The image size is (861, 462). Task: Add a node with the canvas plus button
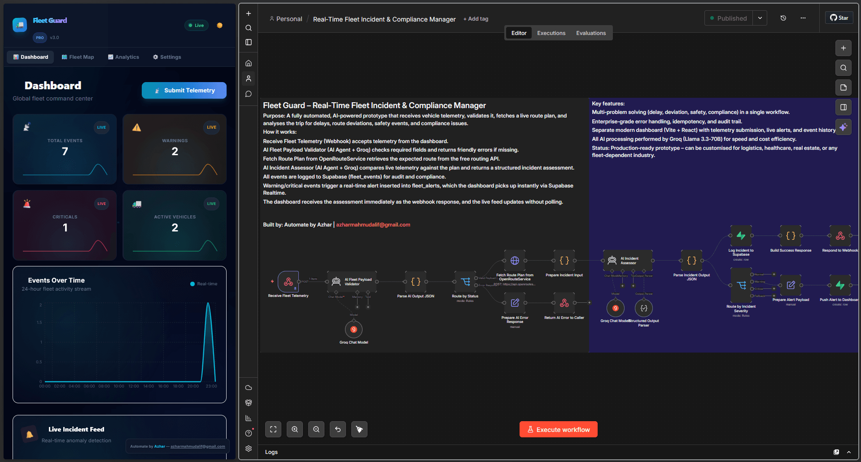(x=844, y=48)
